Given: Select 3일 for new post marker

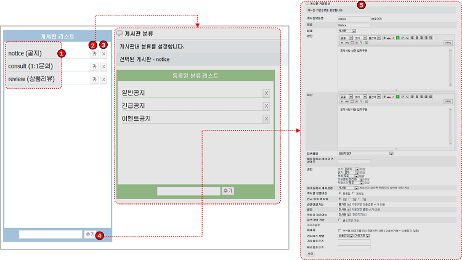Looking at the screenshot, I should click(358, 200).
